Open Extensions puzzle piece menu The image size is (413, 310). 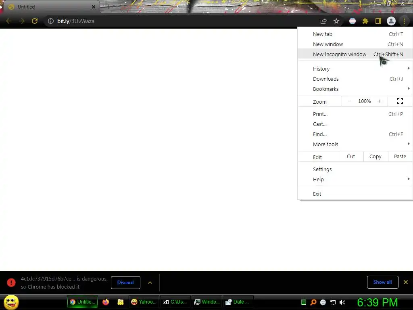click(x=365, y=21)
